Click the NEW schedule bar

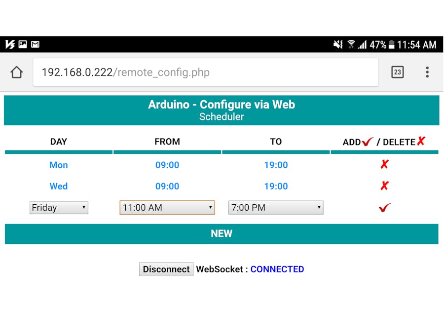(x=222, y=234)
